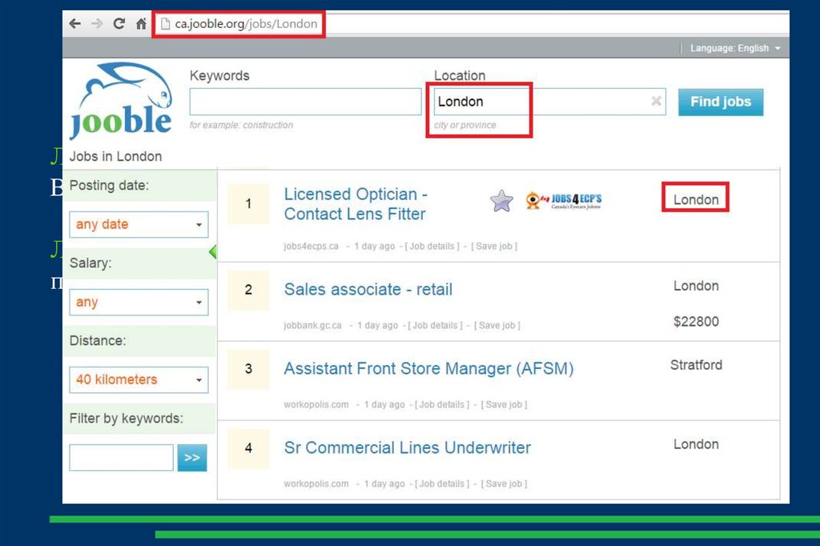Click the star icon on first job
The image size is (820, 546).
(x=501, y=201)
